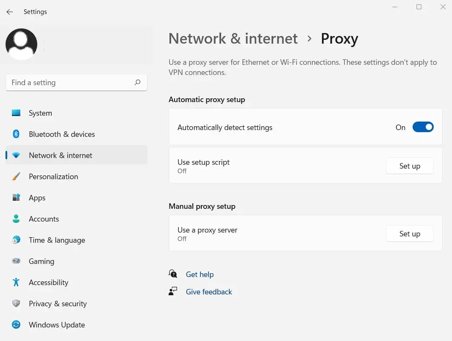Turn off Automatically detect settings toggle
The height and width of the screenshot is (341, 452).
pyautogui.click(x=423, y=128)
